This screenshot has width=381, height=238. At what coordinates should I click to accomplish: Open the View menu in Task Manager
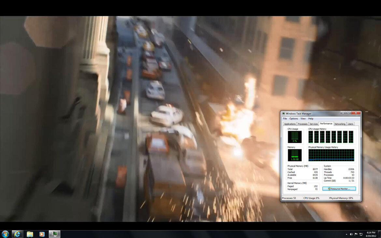click(x=303, y=119)
